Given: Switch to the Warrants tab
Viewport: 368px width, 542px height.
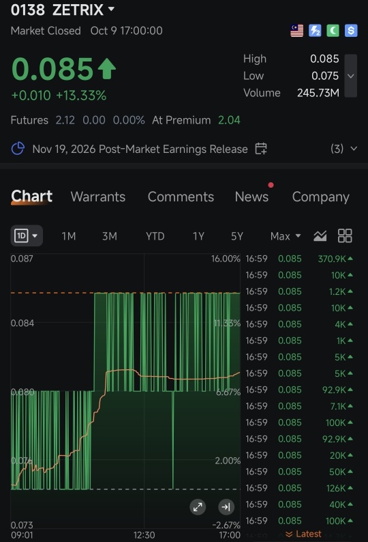Looking at the screenshot, I should pyautogui.click(x=98, y=197).
